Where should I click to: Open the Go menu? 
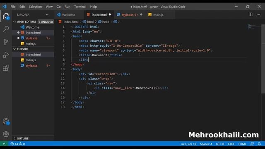(x=58, y=7)
